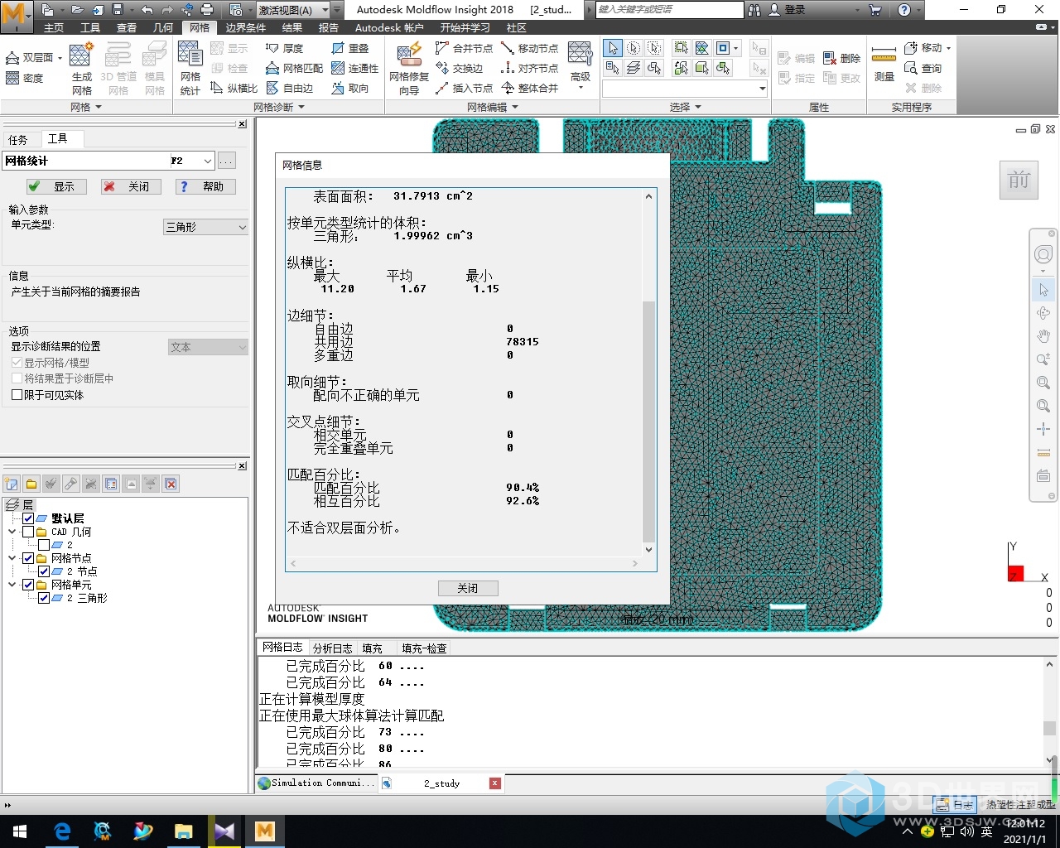Image resolution: width=1060 pixels, height=848 pixels.
Task: Click the keyword search input field
Action: [x=669, y=10]
